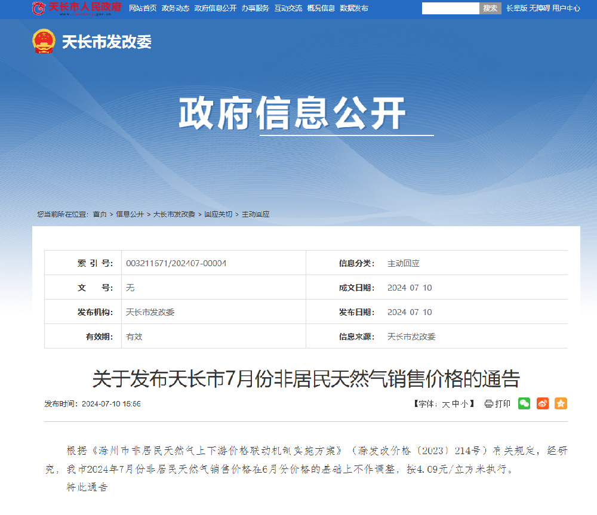Open the 政府信息公开 nav item
The height and width of the screenshot is (515, 597).
pyautogui.click(x=216, y=8)
